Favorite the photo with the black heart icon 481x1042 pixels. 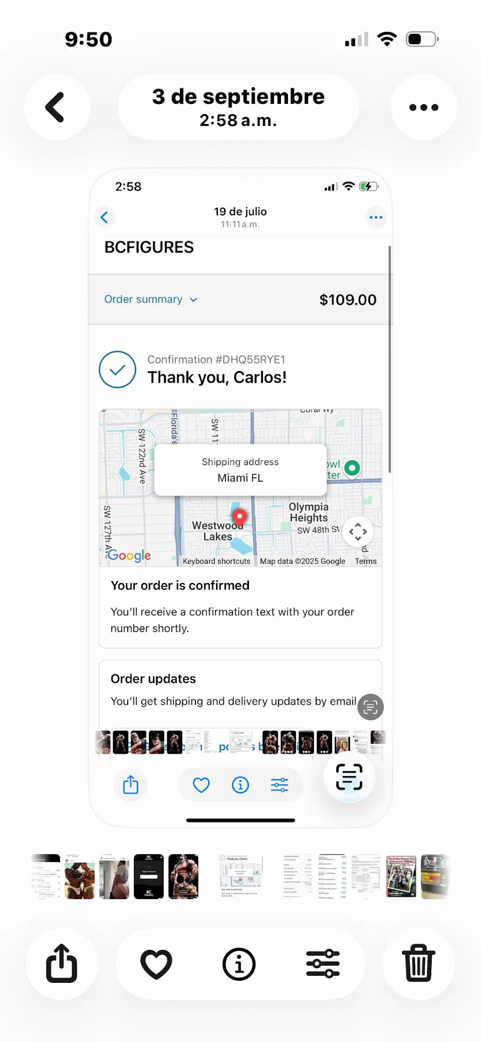156,964
